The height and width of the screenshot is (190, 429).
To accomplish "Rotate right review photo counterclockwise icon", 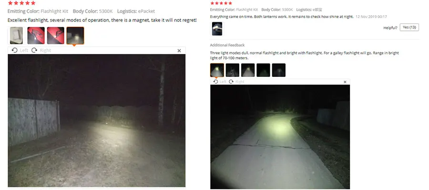I will click(x=215, y=82).
